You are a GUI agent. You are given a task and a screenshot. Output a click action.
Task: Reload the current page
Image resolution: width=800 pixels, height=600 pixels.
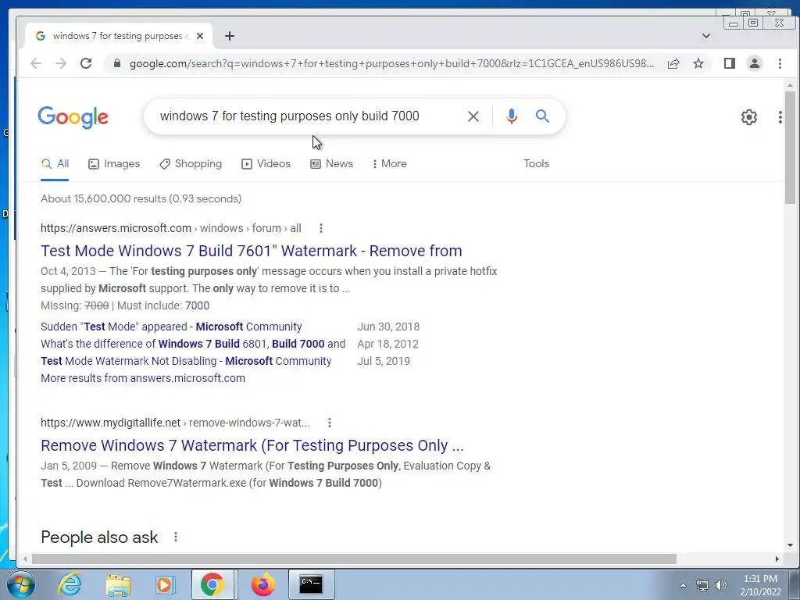tap(86, 63)
